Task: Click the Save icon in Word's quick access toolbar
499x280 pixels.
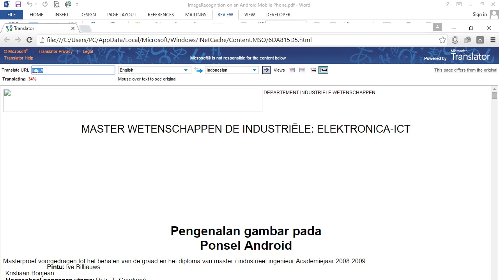Action: [x=18, y=5]
